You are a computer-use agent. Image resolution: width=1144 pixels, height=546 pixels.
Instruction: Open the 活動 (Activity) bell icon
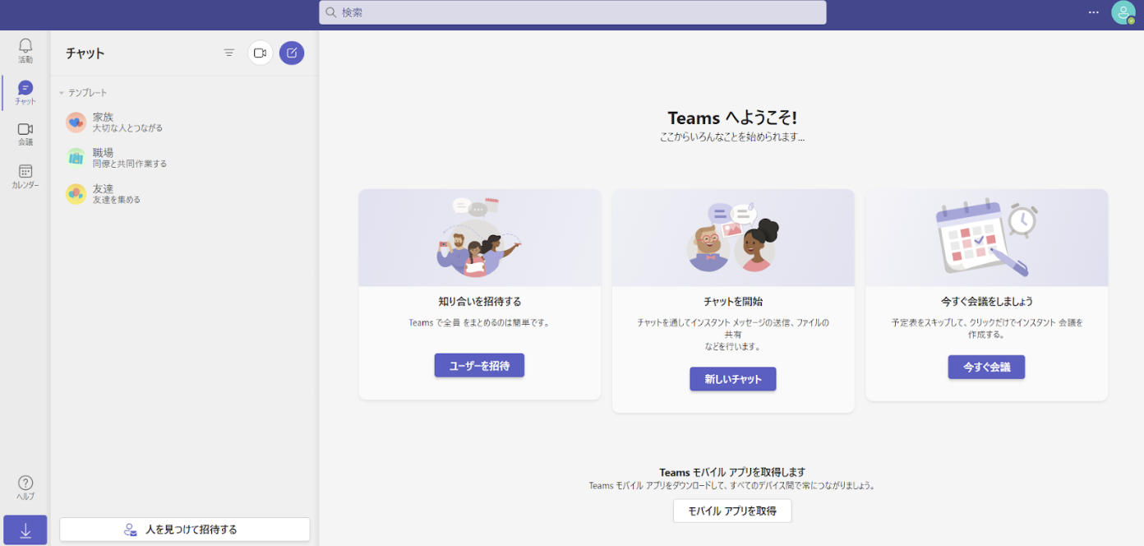[x=25, y=46]
